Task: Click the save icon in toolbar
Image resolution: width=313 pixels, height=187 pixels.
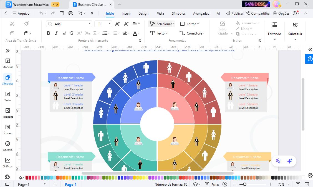Action: point(62,13)
